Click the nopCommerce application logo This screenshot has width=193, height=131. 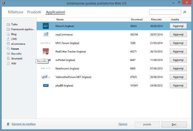(46, 34)
